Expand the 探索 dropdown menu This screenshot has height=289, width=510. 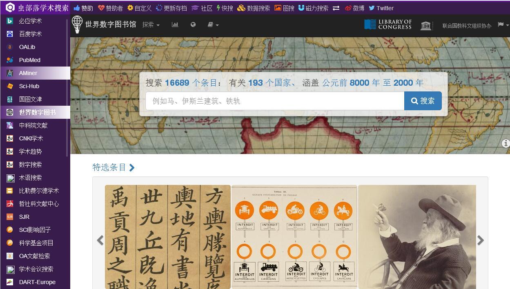pos(151,24)
